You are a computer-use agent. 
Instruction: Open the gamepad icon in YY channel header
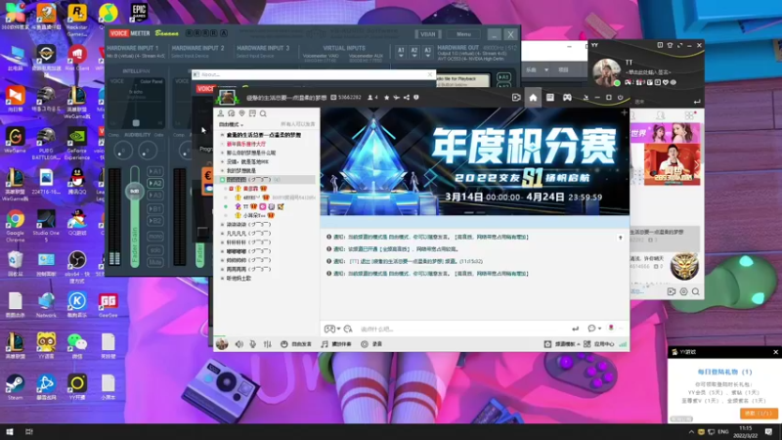pyautogui.click(x=567, y=98)
